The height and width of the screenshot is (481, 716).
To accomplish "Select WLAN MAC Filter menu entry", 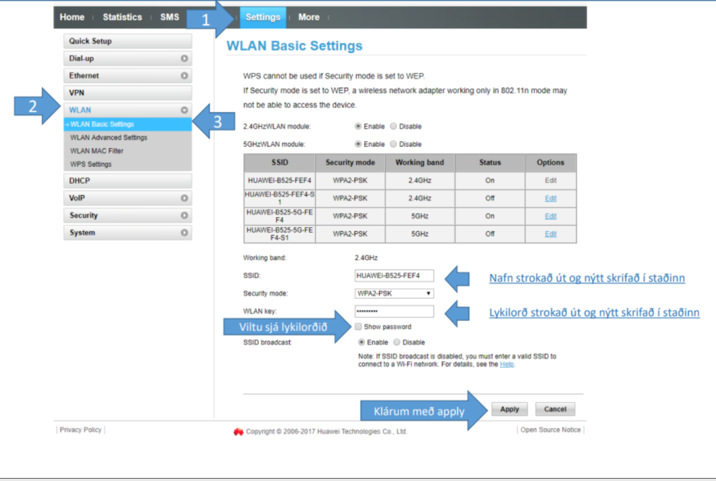I will [97, 151].
